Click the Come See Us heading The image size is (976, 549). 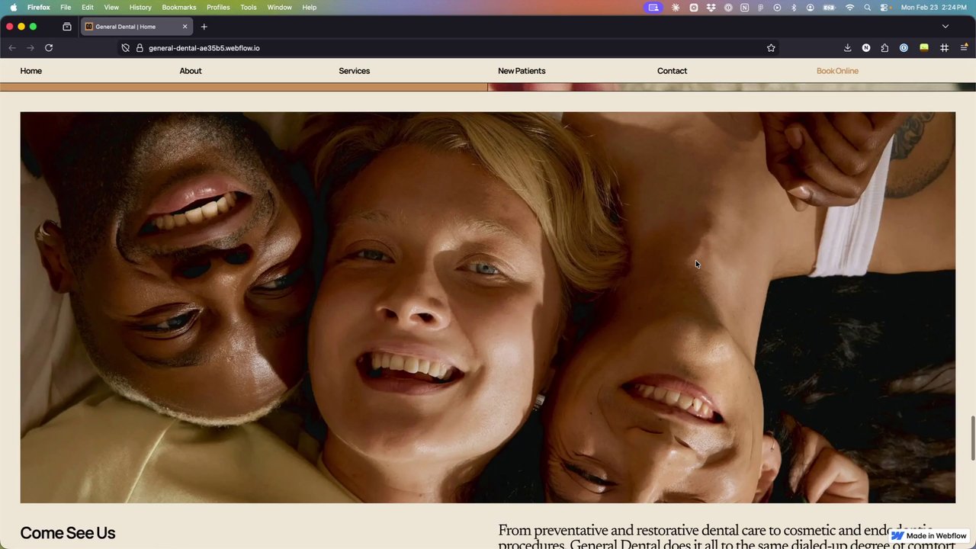coord(68,533)
